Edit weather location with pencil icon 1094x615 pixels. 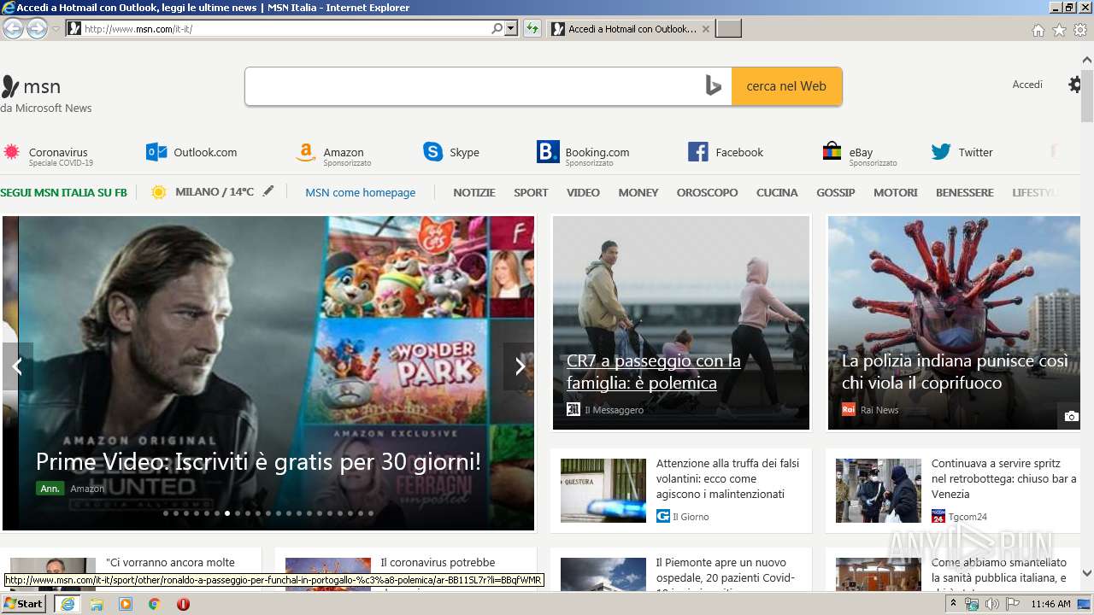(268, 191)
